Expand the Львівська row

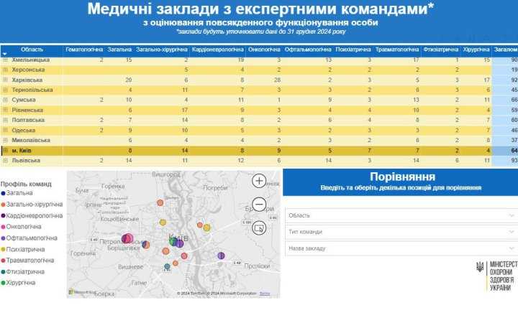(x=5, y=161)
